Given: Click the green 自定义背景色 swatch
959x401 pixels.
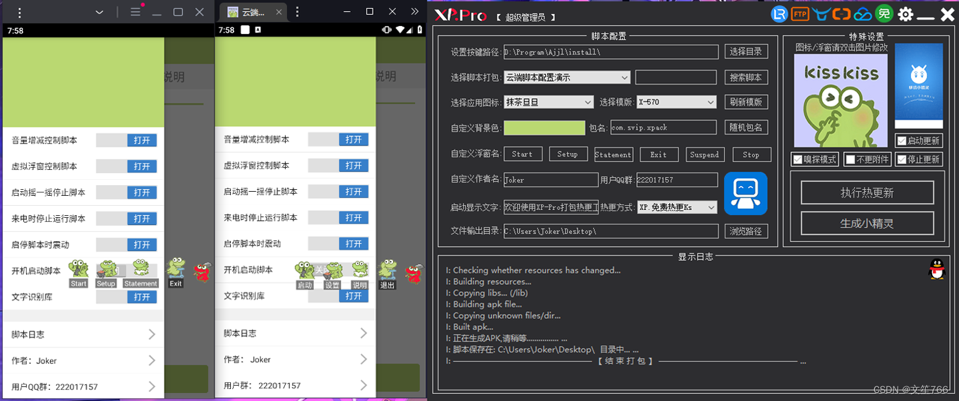Looking at the screenshot, I should [545, 128].
